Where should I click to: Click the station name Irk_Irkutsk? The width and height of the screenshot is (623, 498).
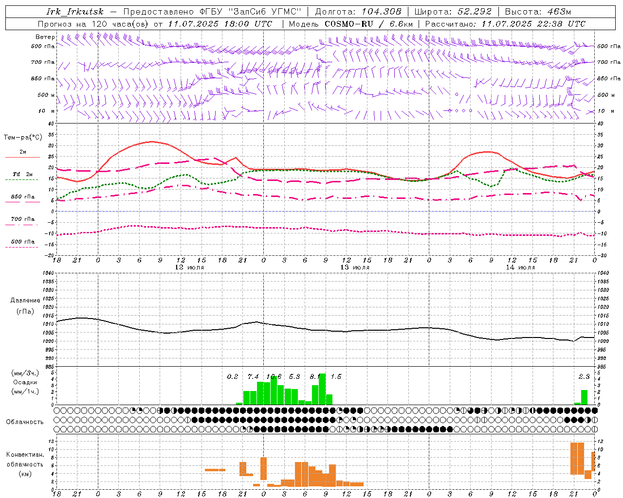click(75, 12)
